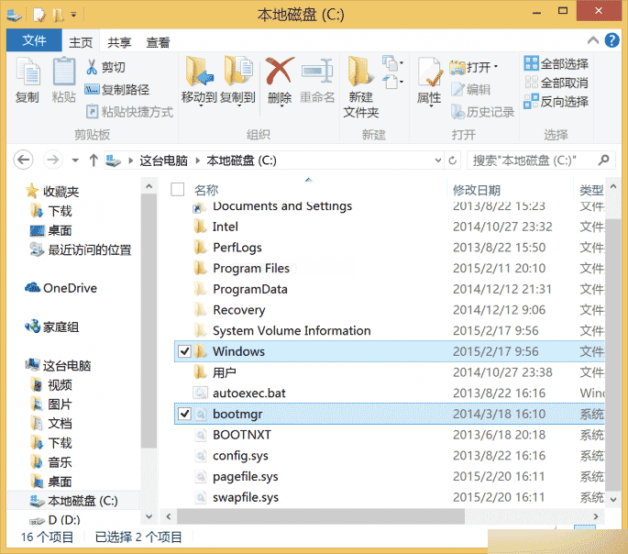
Task: Switch to the 主页 (Home) tab
Action: (x=81, y=41)
